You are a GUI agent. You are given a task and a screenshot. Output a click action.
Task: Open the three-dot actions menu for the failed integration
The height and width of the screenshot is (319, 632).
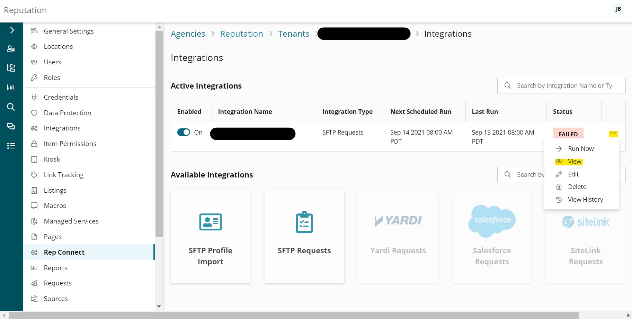[x=613, y=134]
